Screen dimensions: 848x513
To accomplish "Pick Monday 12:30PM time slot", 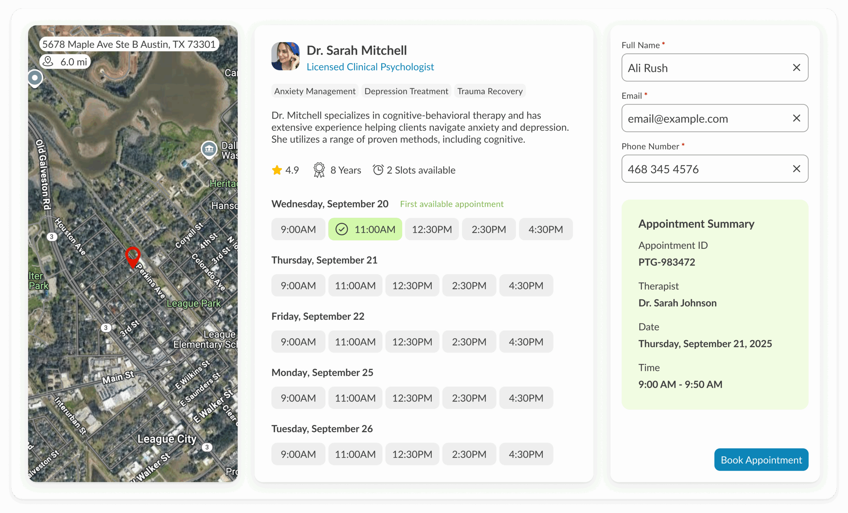I will 412,397.
